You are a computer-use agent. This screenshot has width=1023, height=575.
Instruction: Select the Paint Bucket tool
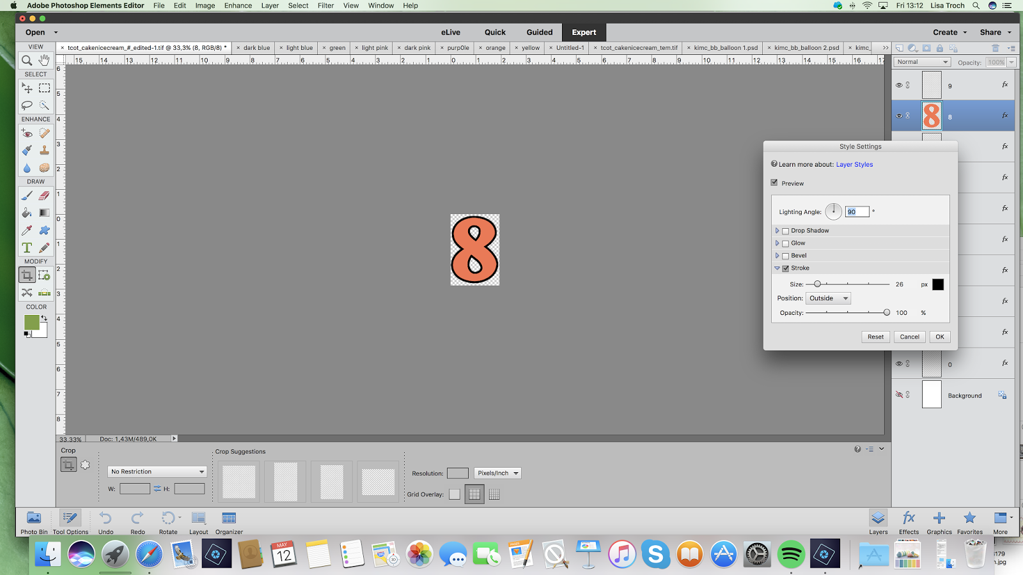pyautogui.click(x=27, y=213)
